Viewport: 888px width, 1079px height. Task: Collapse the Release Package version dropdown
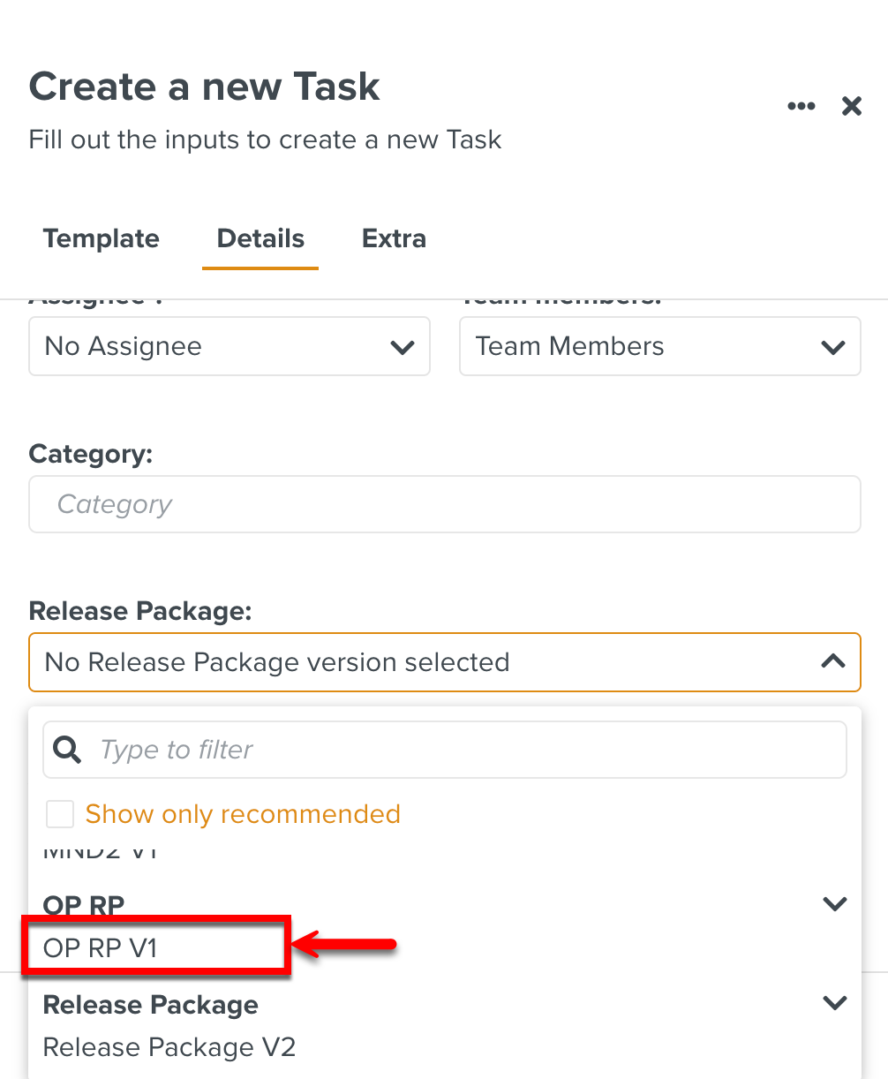pyautogui.click(x=832, y=661)
